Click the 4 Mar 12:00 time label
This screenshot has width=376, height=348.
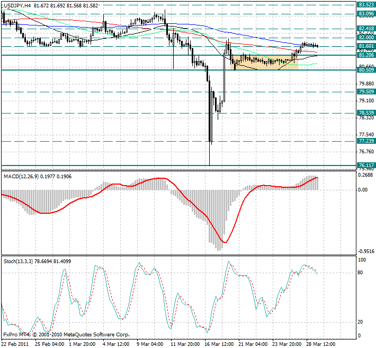[x=117, y=344]
